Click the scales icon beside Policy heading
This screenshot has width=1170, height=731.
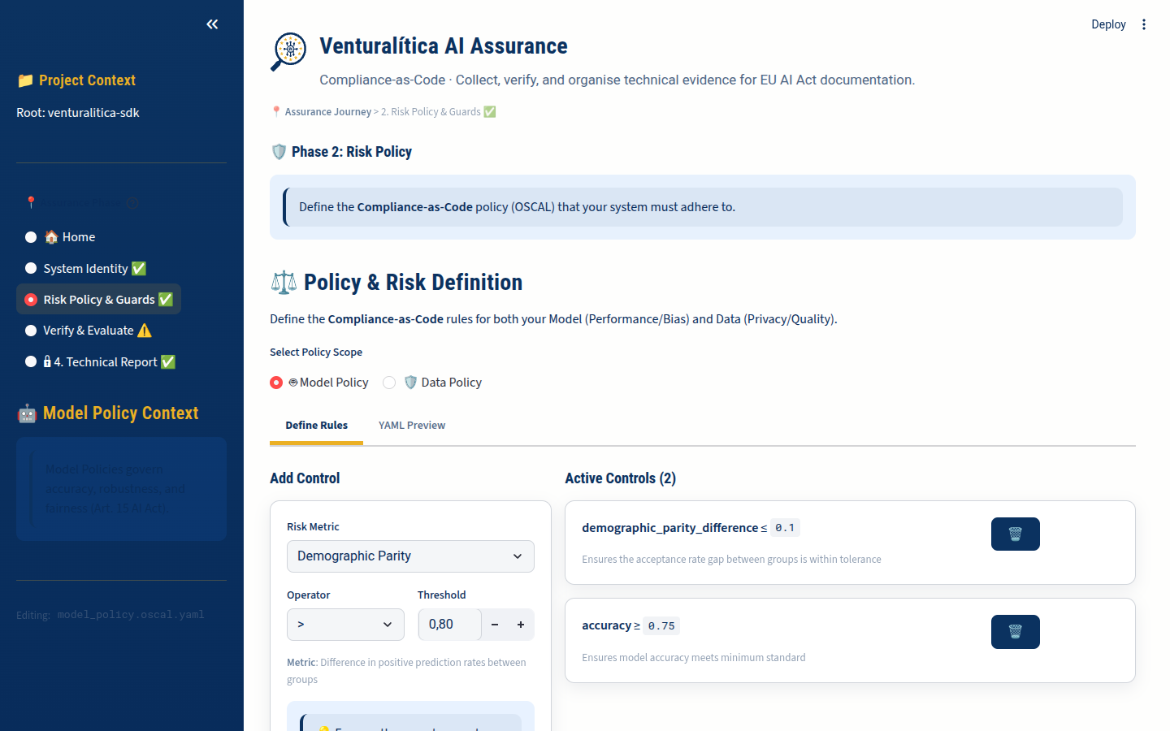(x=284, y=283)
